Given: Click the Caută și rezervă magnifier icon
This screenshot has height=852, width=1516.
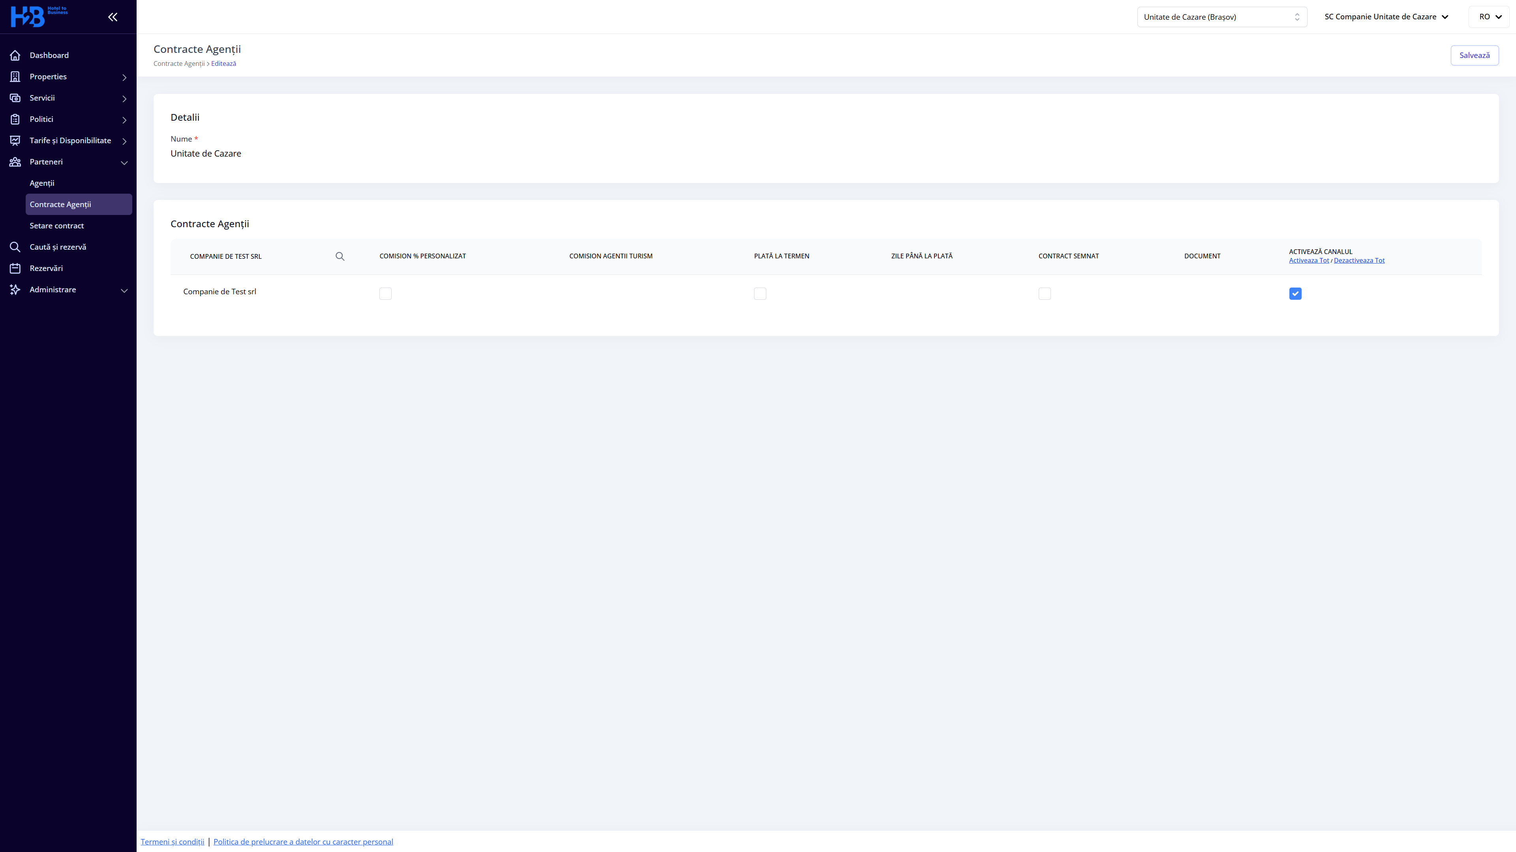Looking at the screenshot, I should [x=15, y=247].
